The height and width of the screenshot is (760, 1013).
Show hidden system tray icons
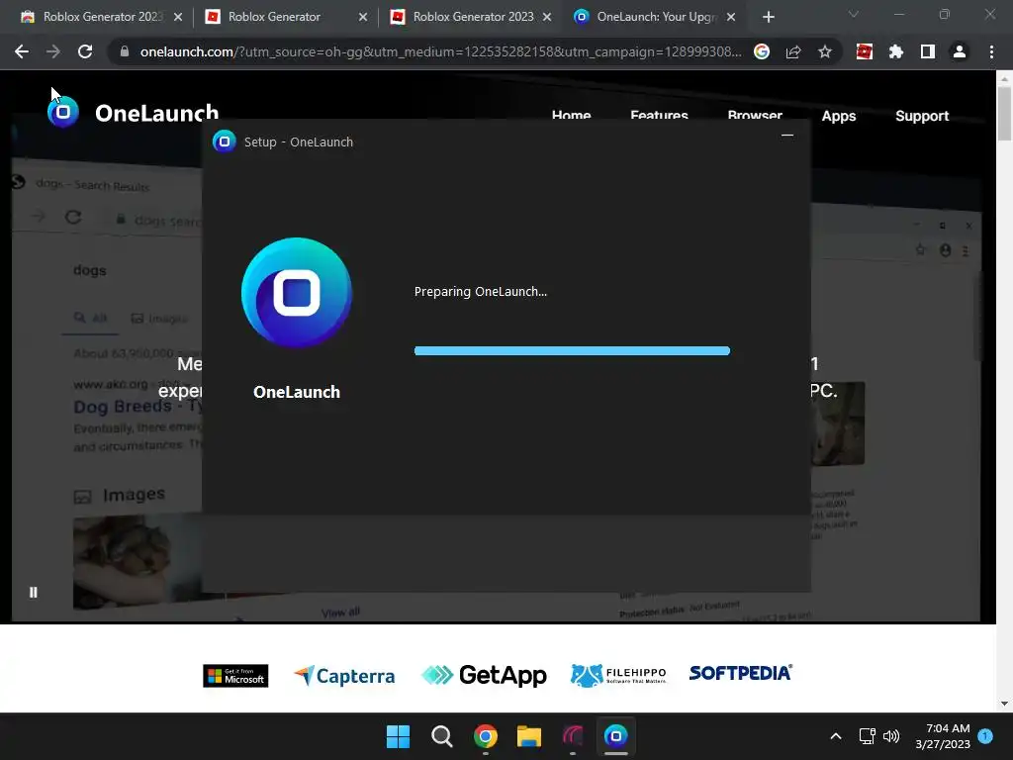835,736
